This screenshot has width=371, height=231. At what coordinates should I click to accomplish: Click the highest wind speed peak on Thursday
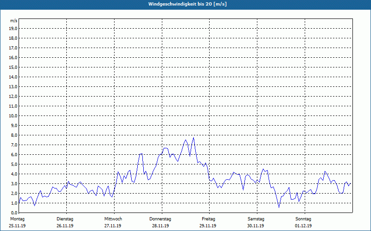(193, 137)
